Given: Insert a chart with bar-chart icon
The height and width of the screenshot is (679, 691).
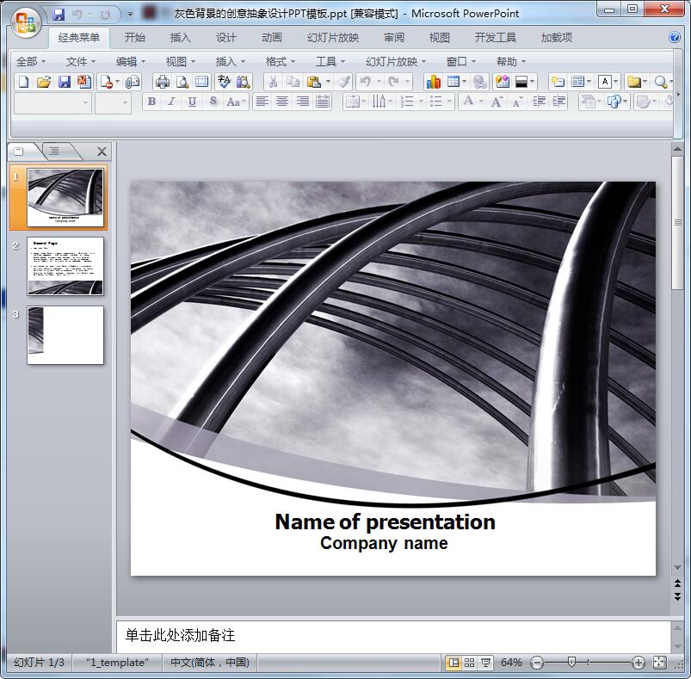Looking at the screenshot, I should pos(433,82).
